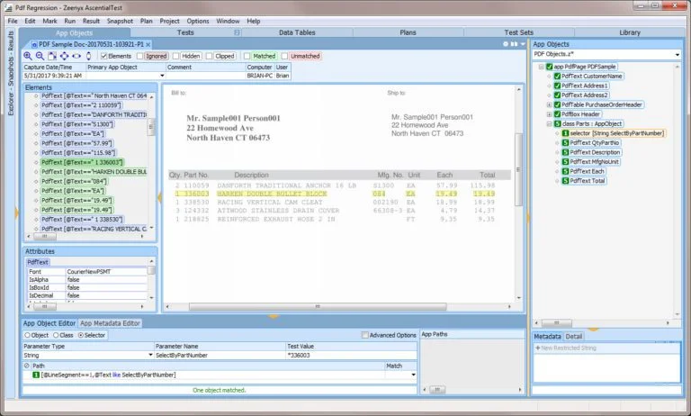The width and height of the screenshot is (691, 416).
Task: Enable the Hidden checkbox
Action: pyautogui.click(x=175, y=56)
